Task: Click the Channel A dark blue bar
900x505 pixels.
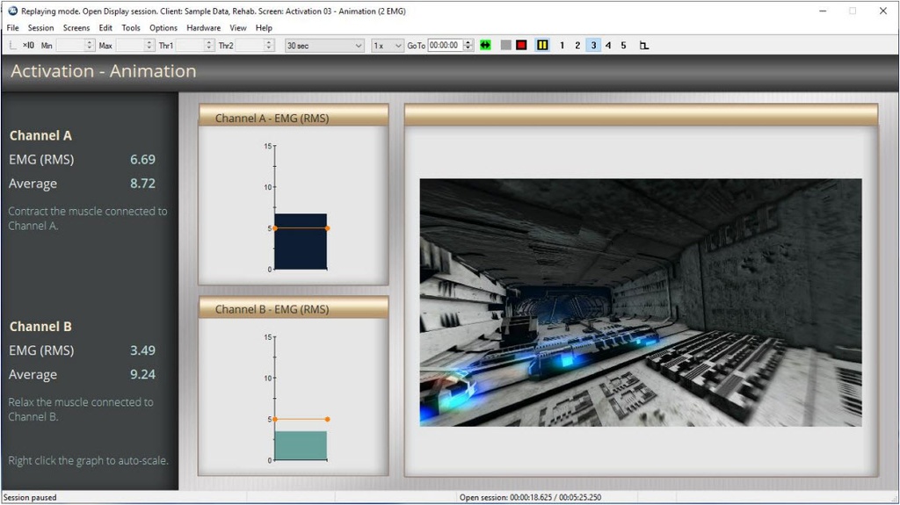Action: 301,242
